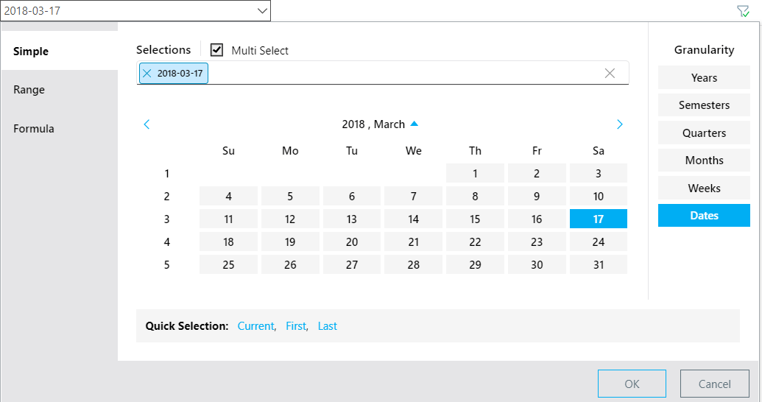Go to the previous month arrow
762x402 pixels.
click(x=147, y=124)
